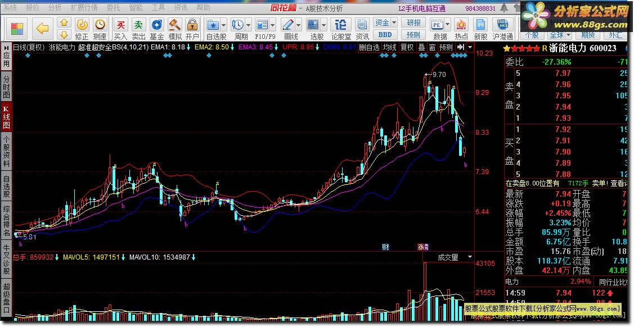Switch to the 个股资料 sidebar tab
This screenshot has height=327, width=634.
point(6,151)
